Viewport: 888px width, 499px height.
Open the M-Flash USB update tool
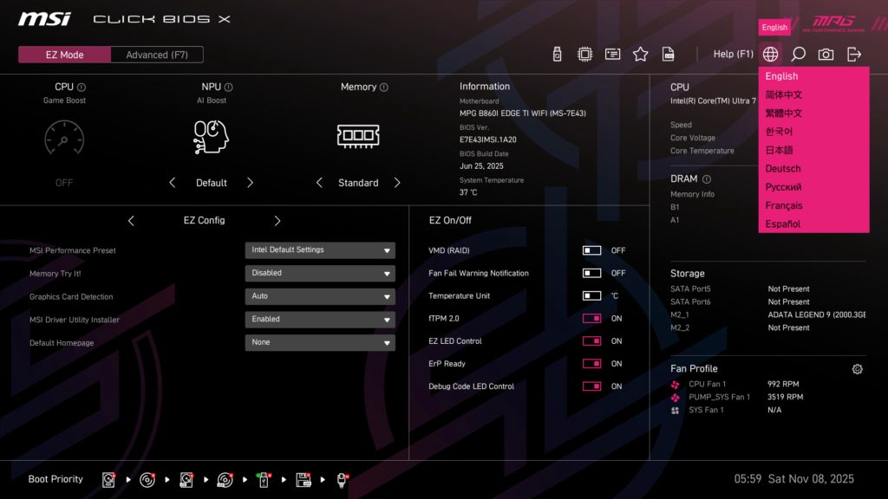[x=556, y=53]
